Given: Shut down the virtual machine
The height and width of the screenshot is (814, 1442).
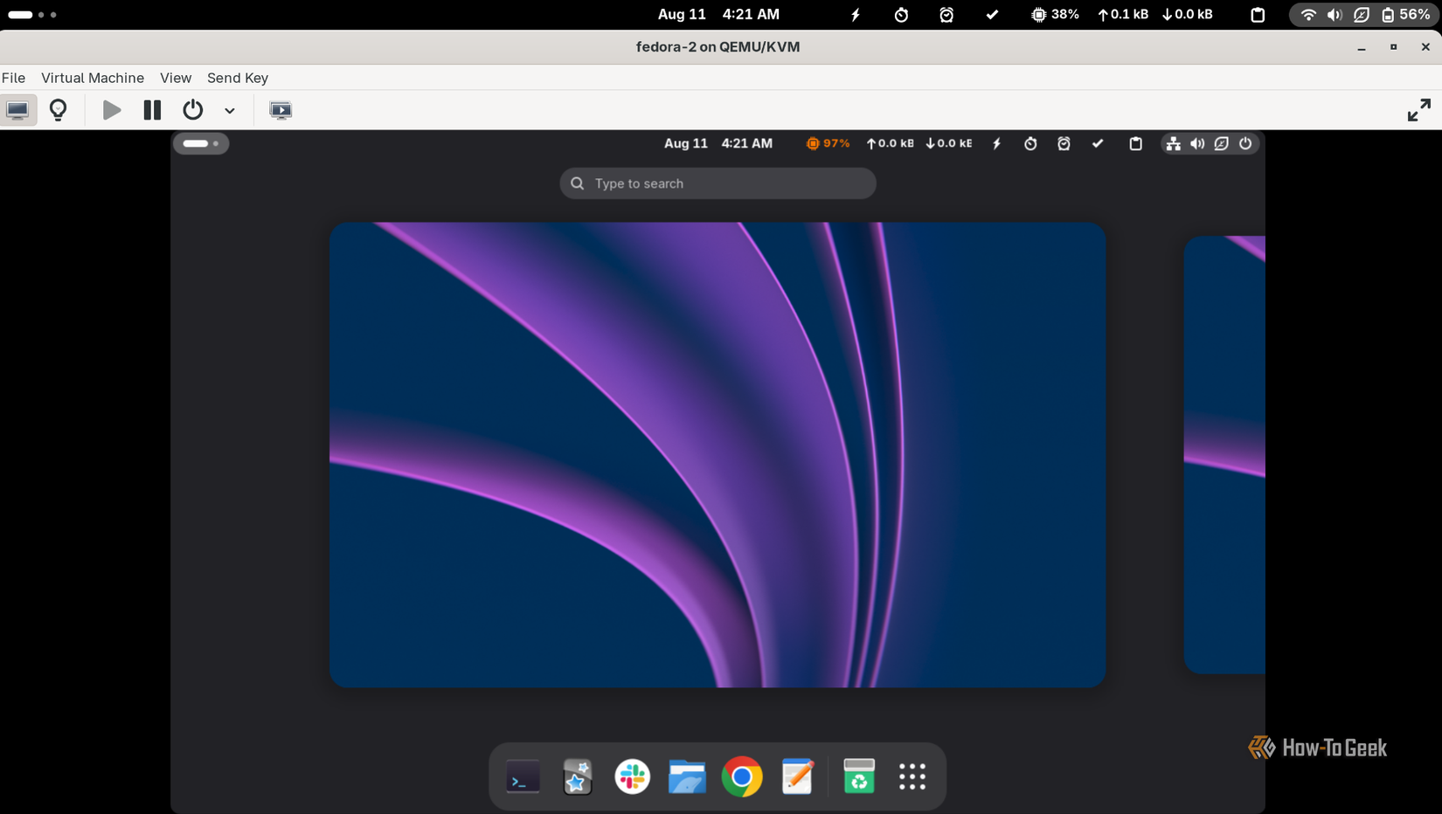Looking at the screenshot, I should [x=192, y=110].
